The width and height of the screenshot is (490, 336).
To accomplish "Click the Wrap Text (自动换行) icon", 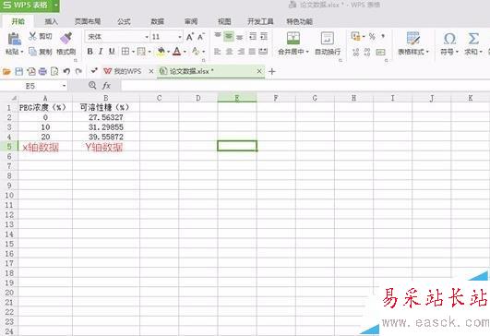I will pos(328,38).
